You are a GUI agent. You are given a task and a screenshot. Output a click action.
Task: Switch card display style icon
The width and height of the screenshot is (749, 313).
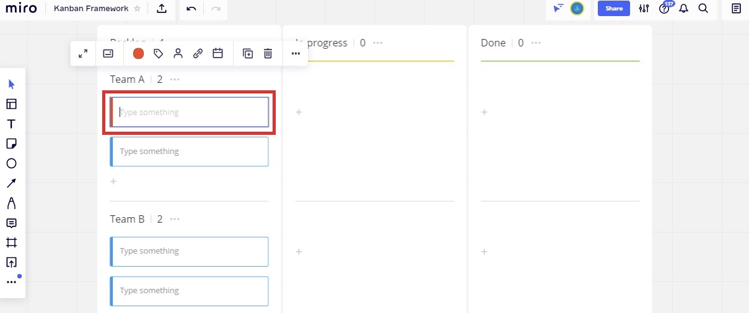click(x=108, y=54)
